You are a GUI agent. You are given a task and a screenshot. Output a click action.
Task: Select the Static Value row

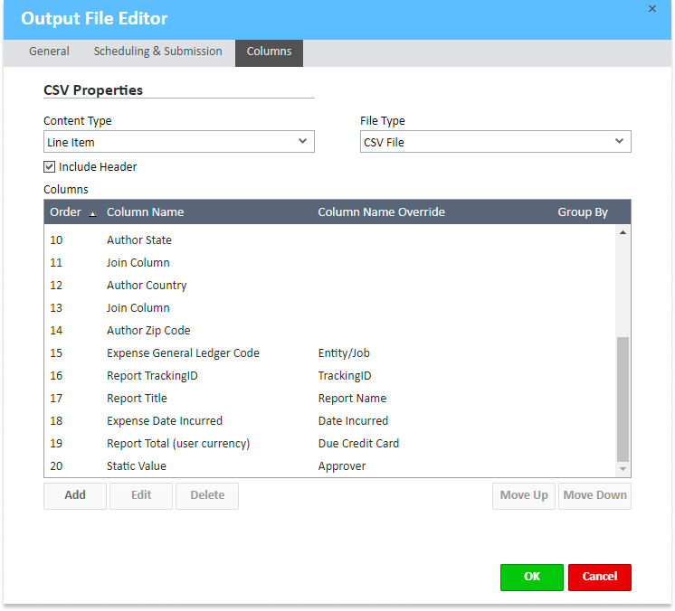click(137, 466)
